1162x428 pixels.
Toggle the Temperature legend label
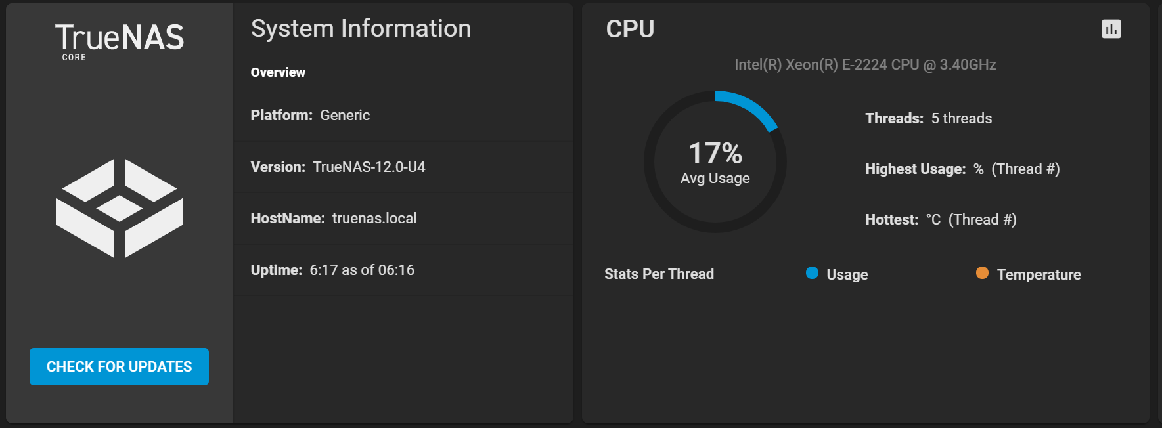tap(1039, 274)
